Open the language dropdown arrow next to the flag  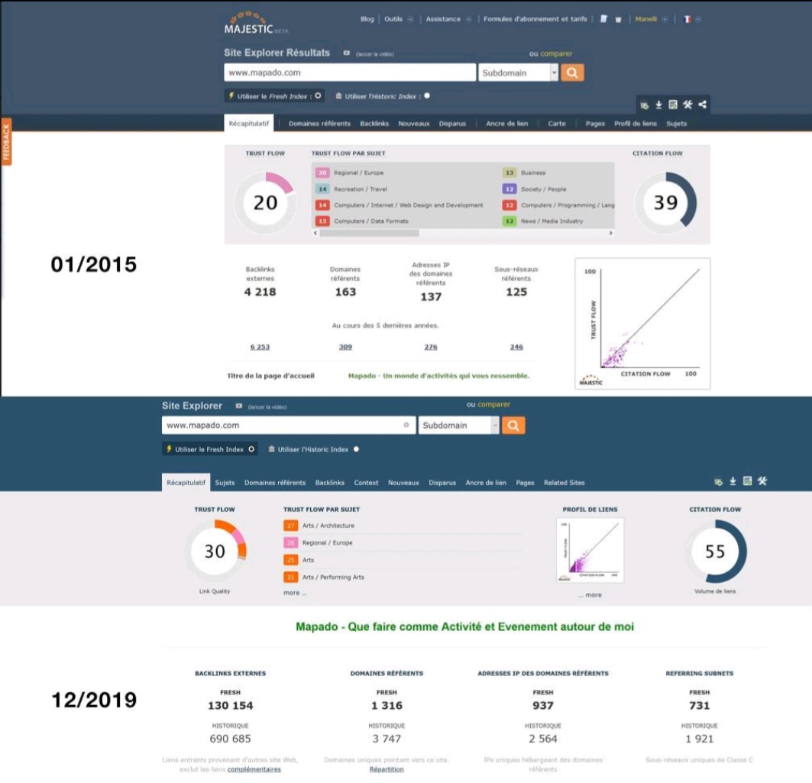[x=698, y=20]
